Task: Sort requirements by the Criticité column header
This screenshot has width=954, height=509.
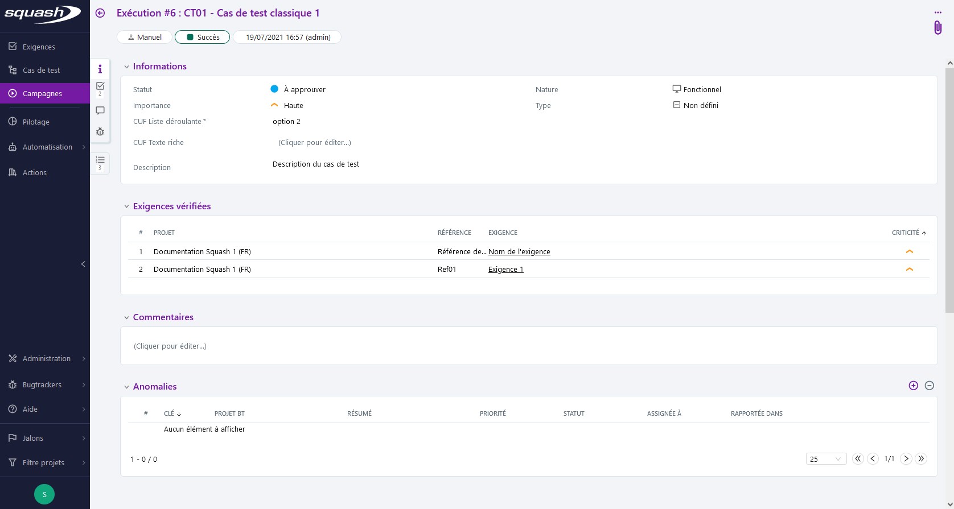Action: point(906,233)
